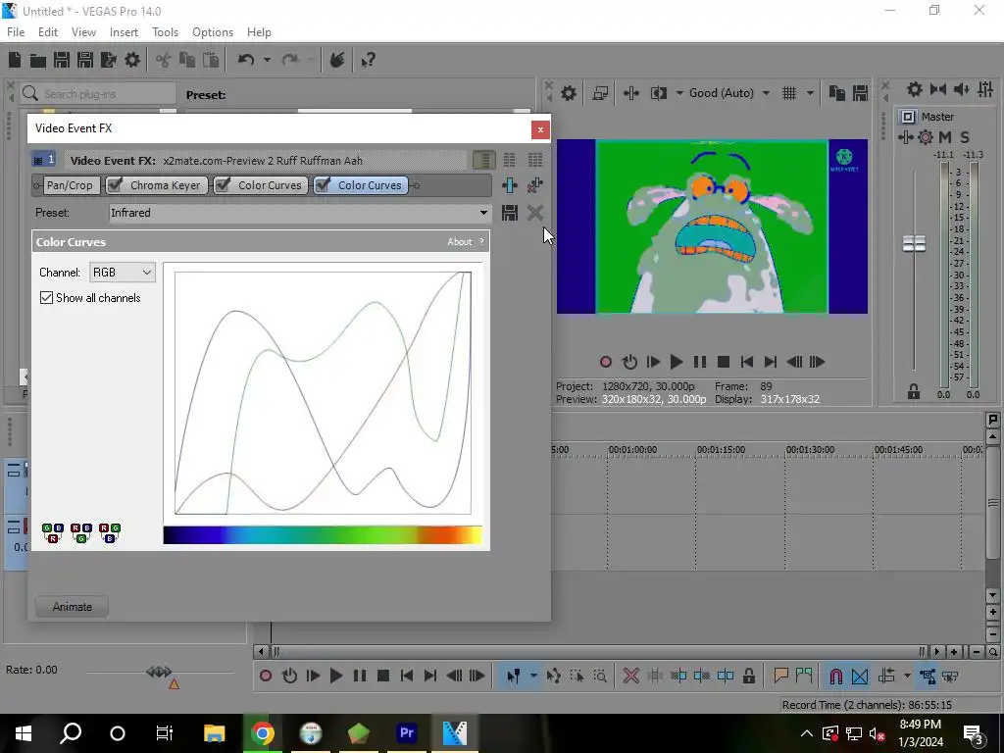
Task: Adjust the Master volume fader handle
Action: click(915, 243)
